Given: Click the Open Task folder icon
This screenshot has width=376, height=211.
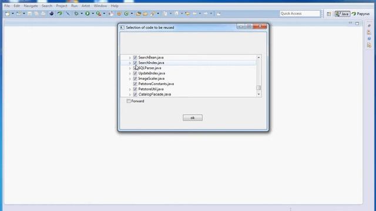Looking at the screenshot, I should coord(145,13).
